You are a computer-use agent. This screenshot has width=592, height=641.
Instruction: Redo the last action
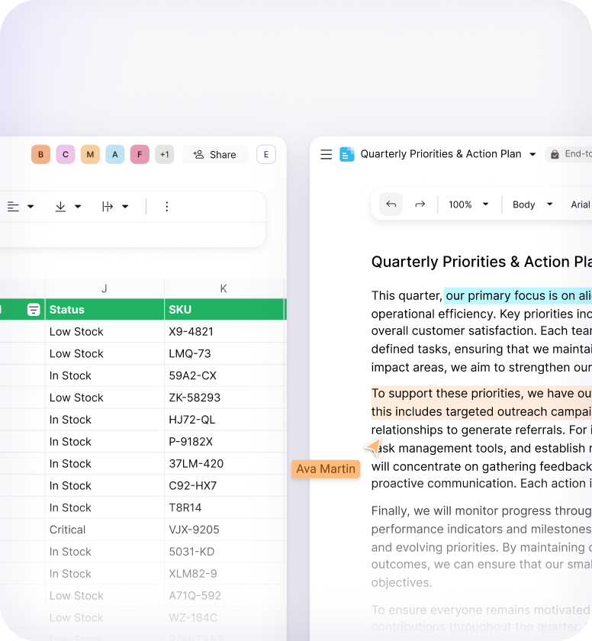(x=420, y=205)
